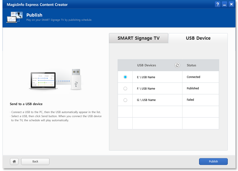The height and width of the screenshot is (171, 238).
Task: Click the Send to a USB device heading
Action: pyautogui.click(x=26, y=104)
